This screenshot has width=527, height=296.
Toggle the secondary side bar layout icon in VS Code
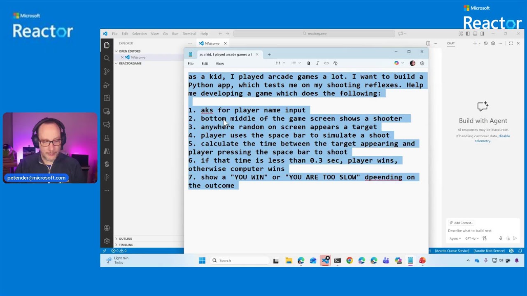(482, 34)
